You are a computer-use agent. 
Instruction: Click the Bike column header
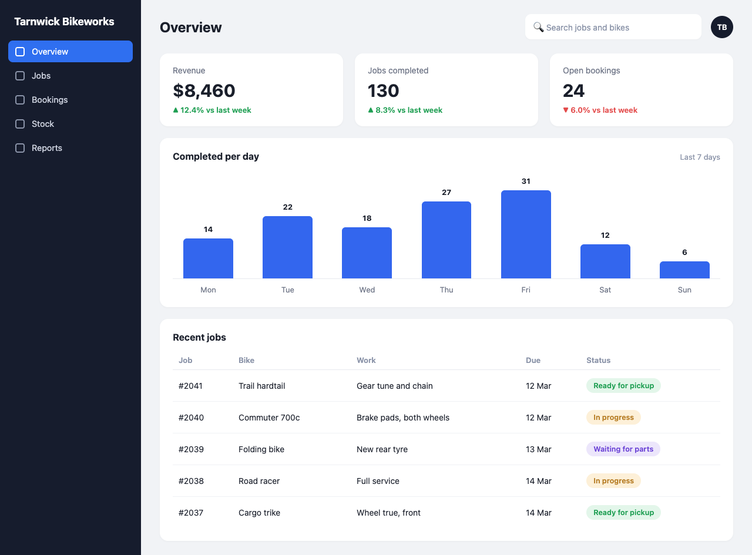[246, 360]
